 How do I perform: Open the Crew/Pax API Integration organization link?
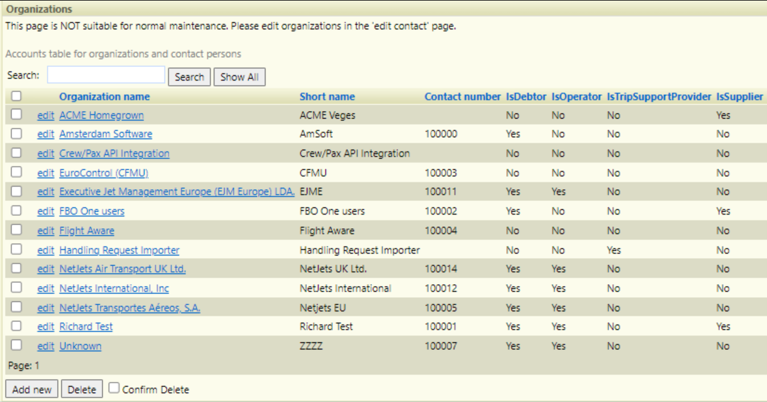click(114, 153)
